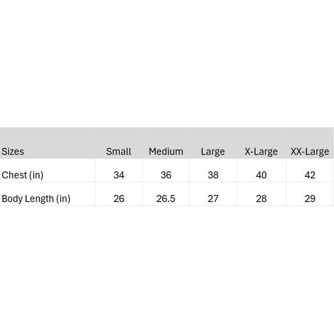Screen dimensions: 334x334
Task: Click chest value 40 for X-Large
Action: (x=261, y=175)
